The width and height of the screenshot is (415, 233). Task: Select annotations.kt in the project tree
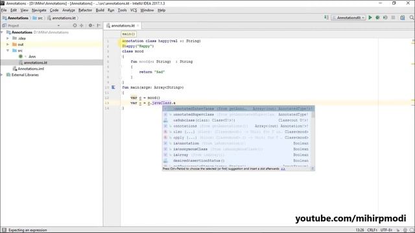click(x=36, y=63)
